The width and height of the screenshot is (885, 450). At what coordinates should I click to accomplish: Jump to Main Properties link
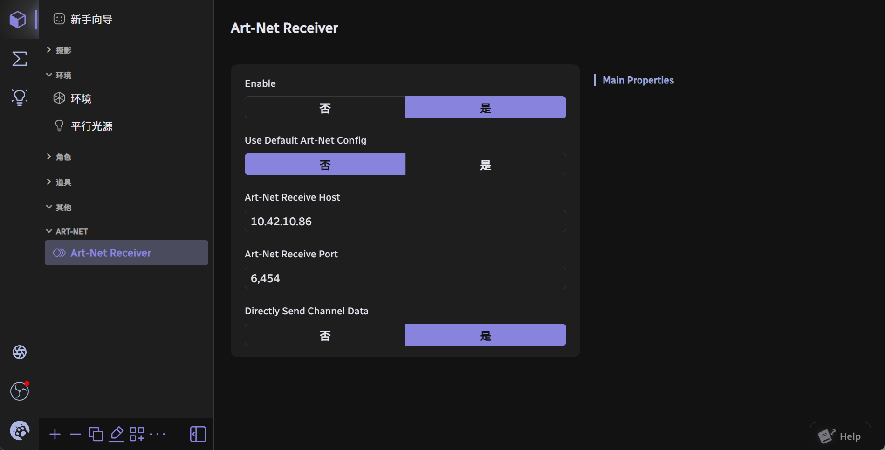click(x=638, y=80)
